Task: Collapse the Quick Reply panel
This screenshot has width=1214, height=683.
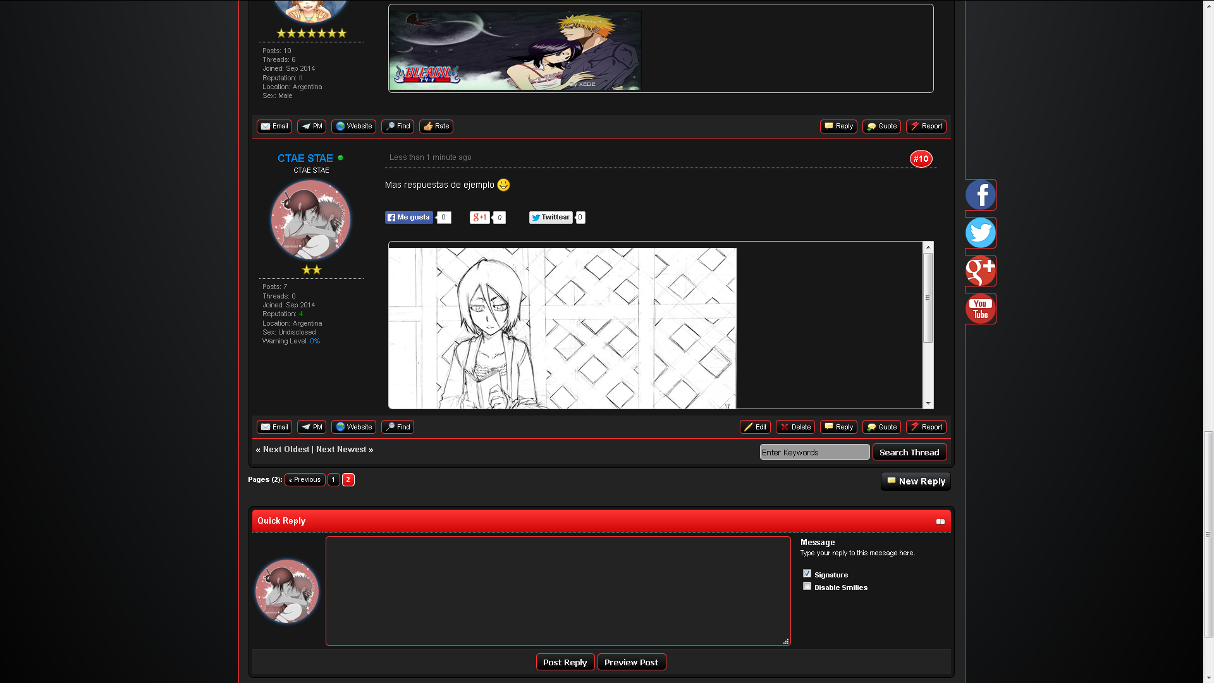Action: point(940,522)
